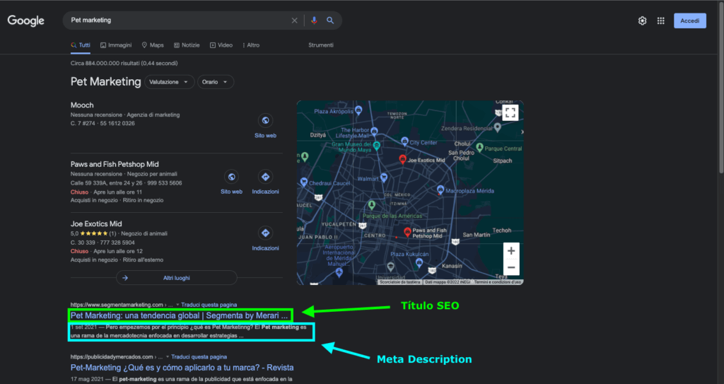Open Google settings gear icon
The image size is (724, 384).
click(x=642, y=21)
